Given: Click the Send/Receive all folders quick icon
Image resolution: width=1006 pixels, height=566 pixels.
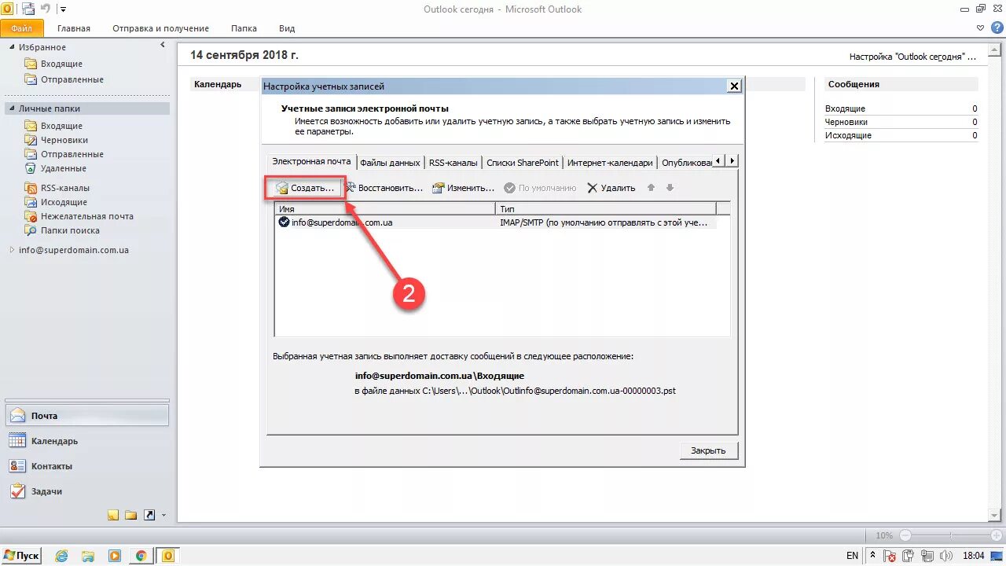Looking at the screenshot, I should (28, 9).
